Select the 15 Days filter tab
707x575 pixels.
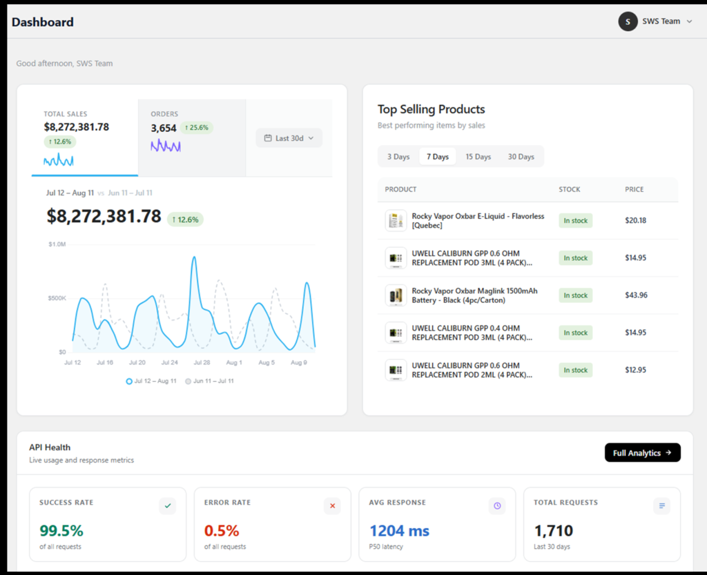click(x=478, y=157)
